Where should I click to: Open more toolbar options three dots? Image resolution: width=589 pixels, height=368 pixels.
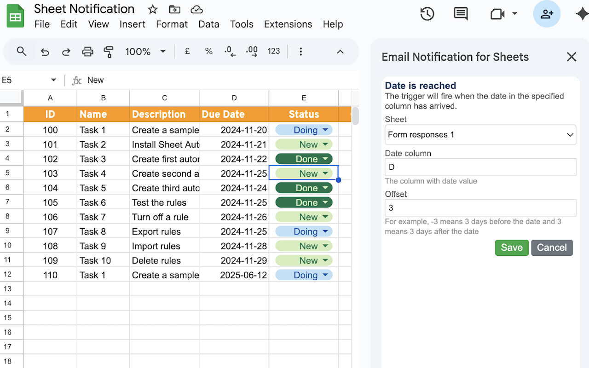click(x=300, y=52)
